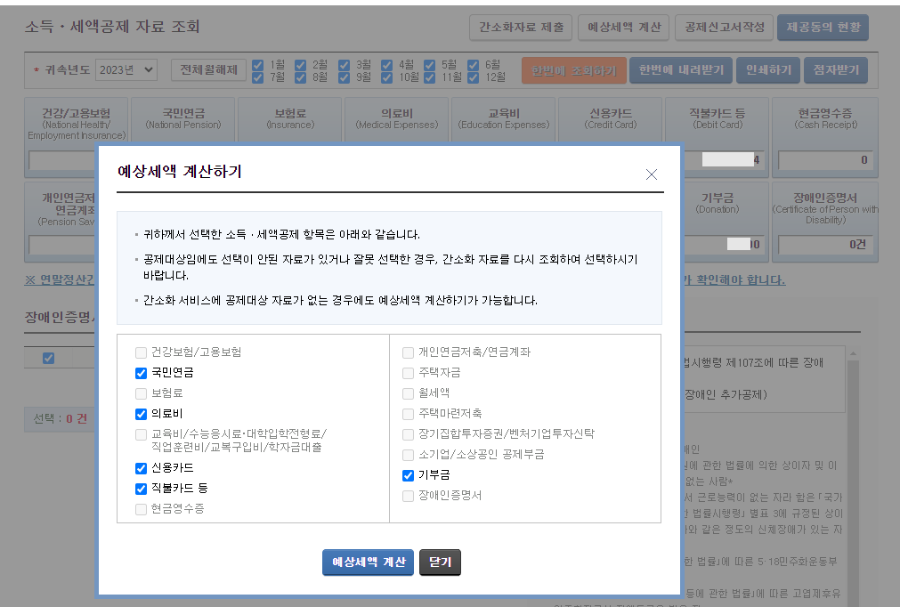Uncheck the 5월 month checkbox

point(429,65)
